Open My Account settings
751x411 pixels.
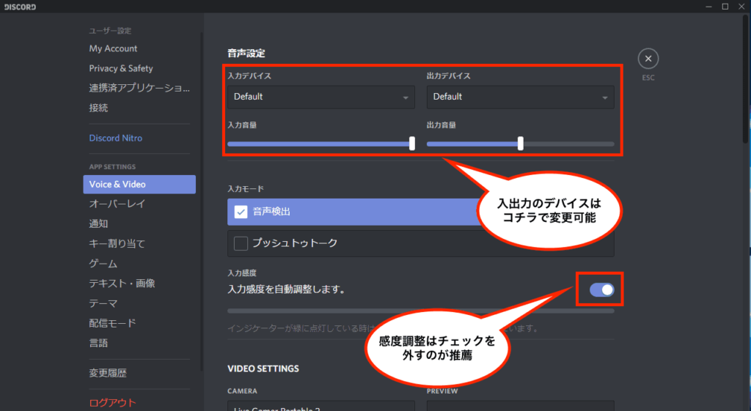tap(113, 48)
